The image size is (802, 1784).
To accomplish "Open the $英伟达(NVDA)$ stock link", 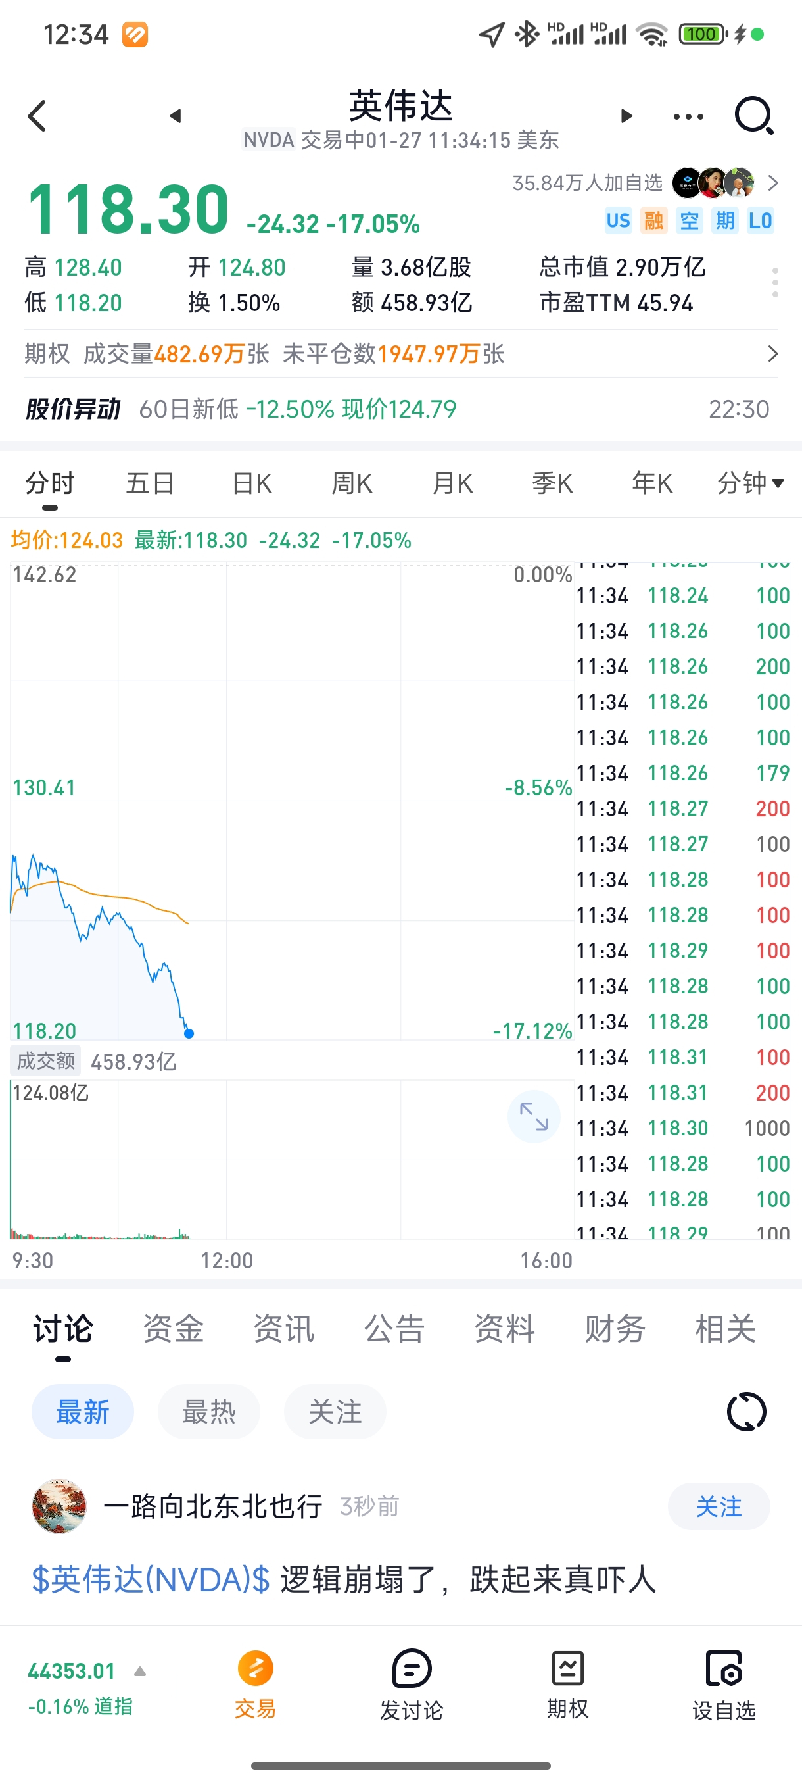I will (x=151, y=1579).
